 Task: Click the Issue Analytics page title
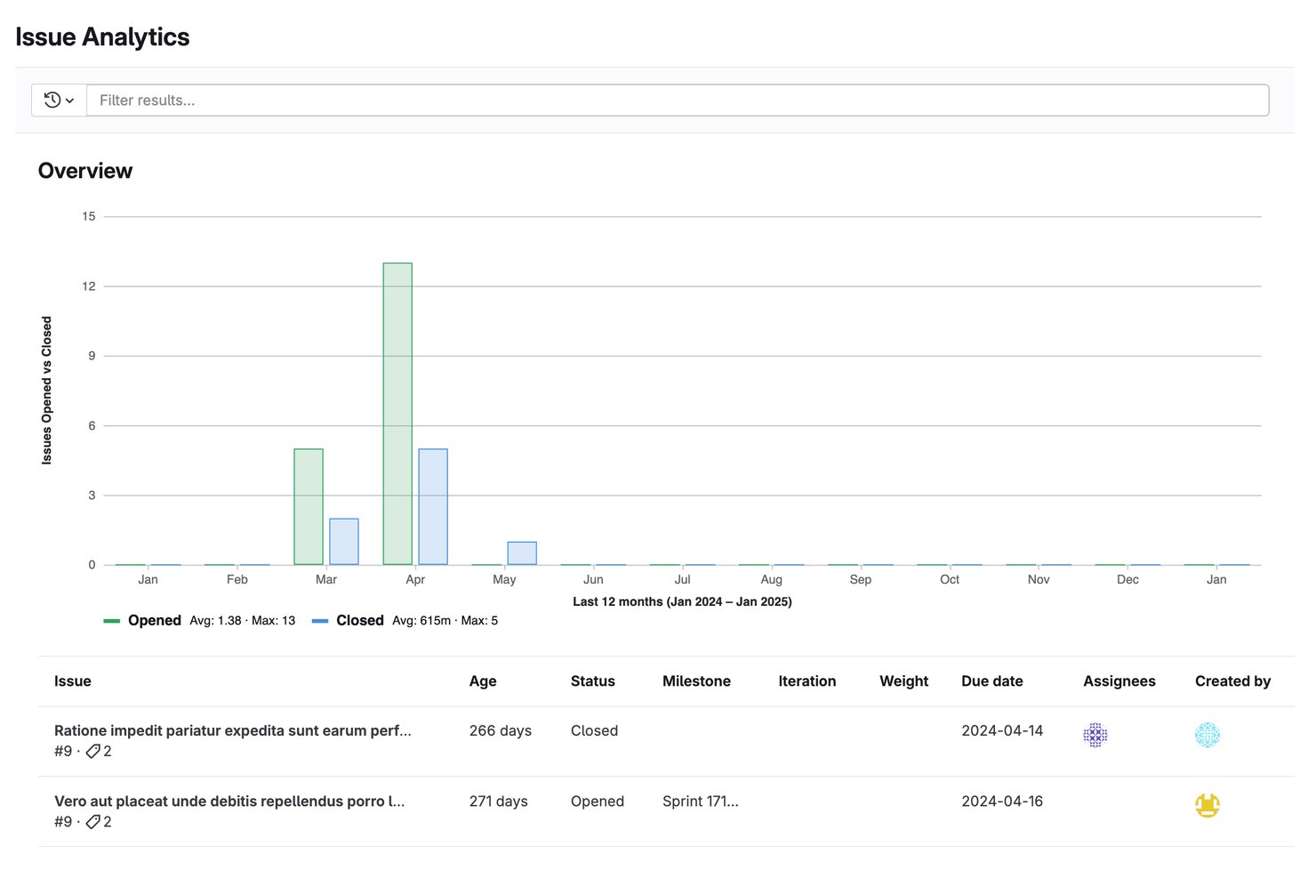(102, 37)
